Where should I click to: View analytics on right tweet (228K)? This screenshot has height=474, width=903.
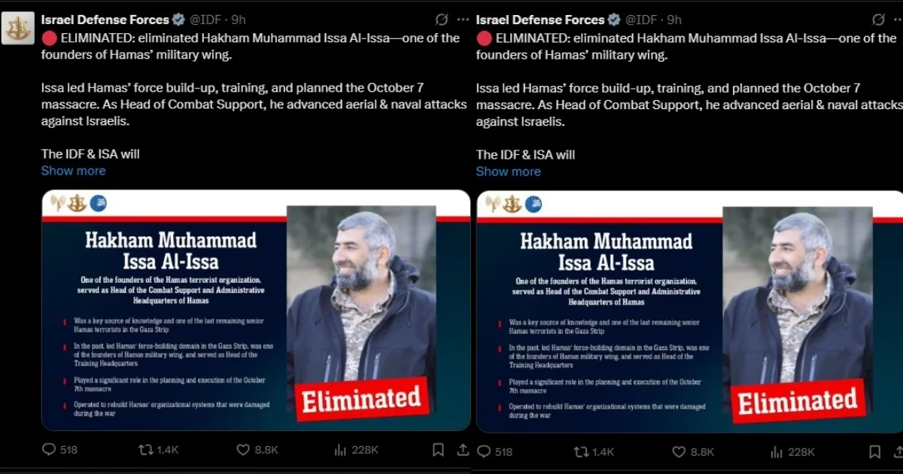click(777, 451)
